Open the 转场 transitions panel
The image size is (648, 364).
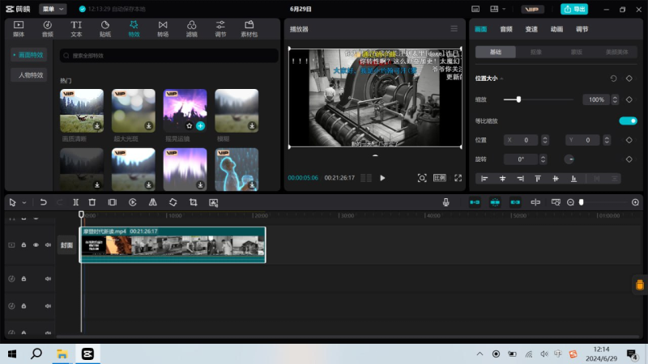coord(163,29)
